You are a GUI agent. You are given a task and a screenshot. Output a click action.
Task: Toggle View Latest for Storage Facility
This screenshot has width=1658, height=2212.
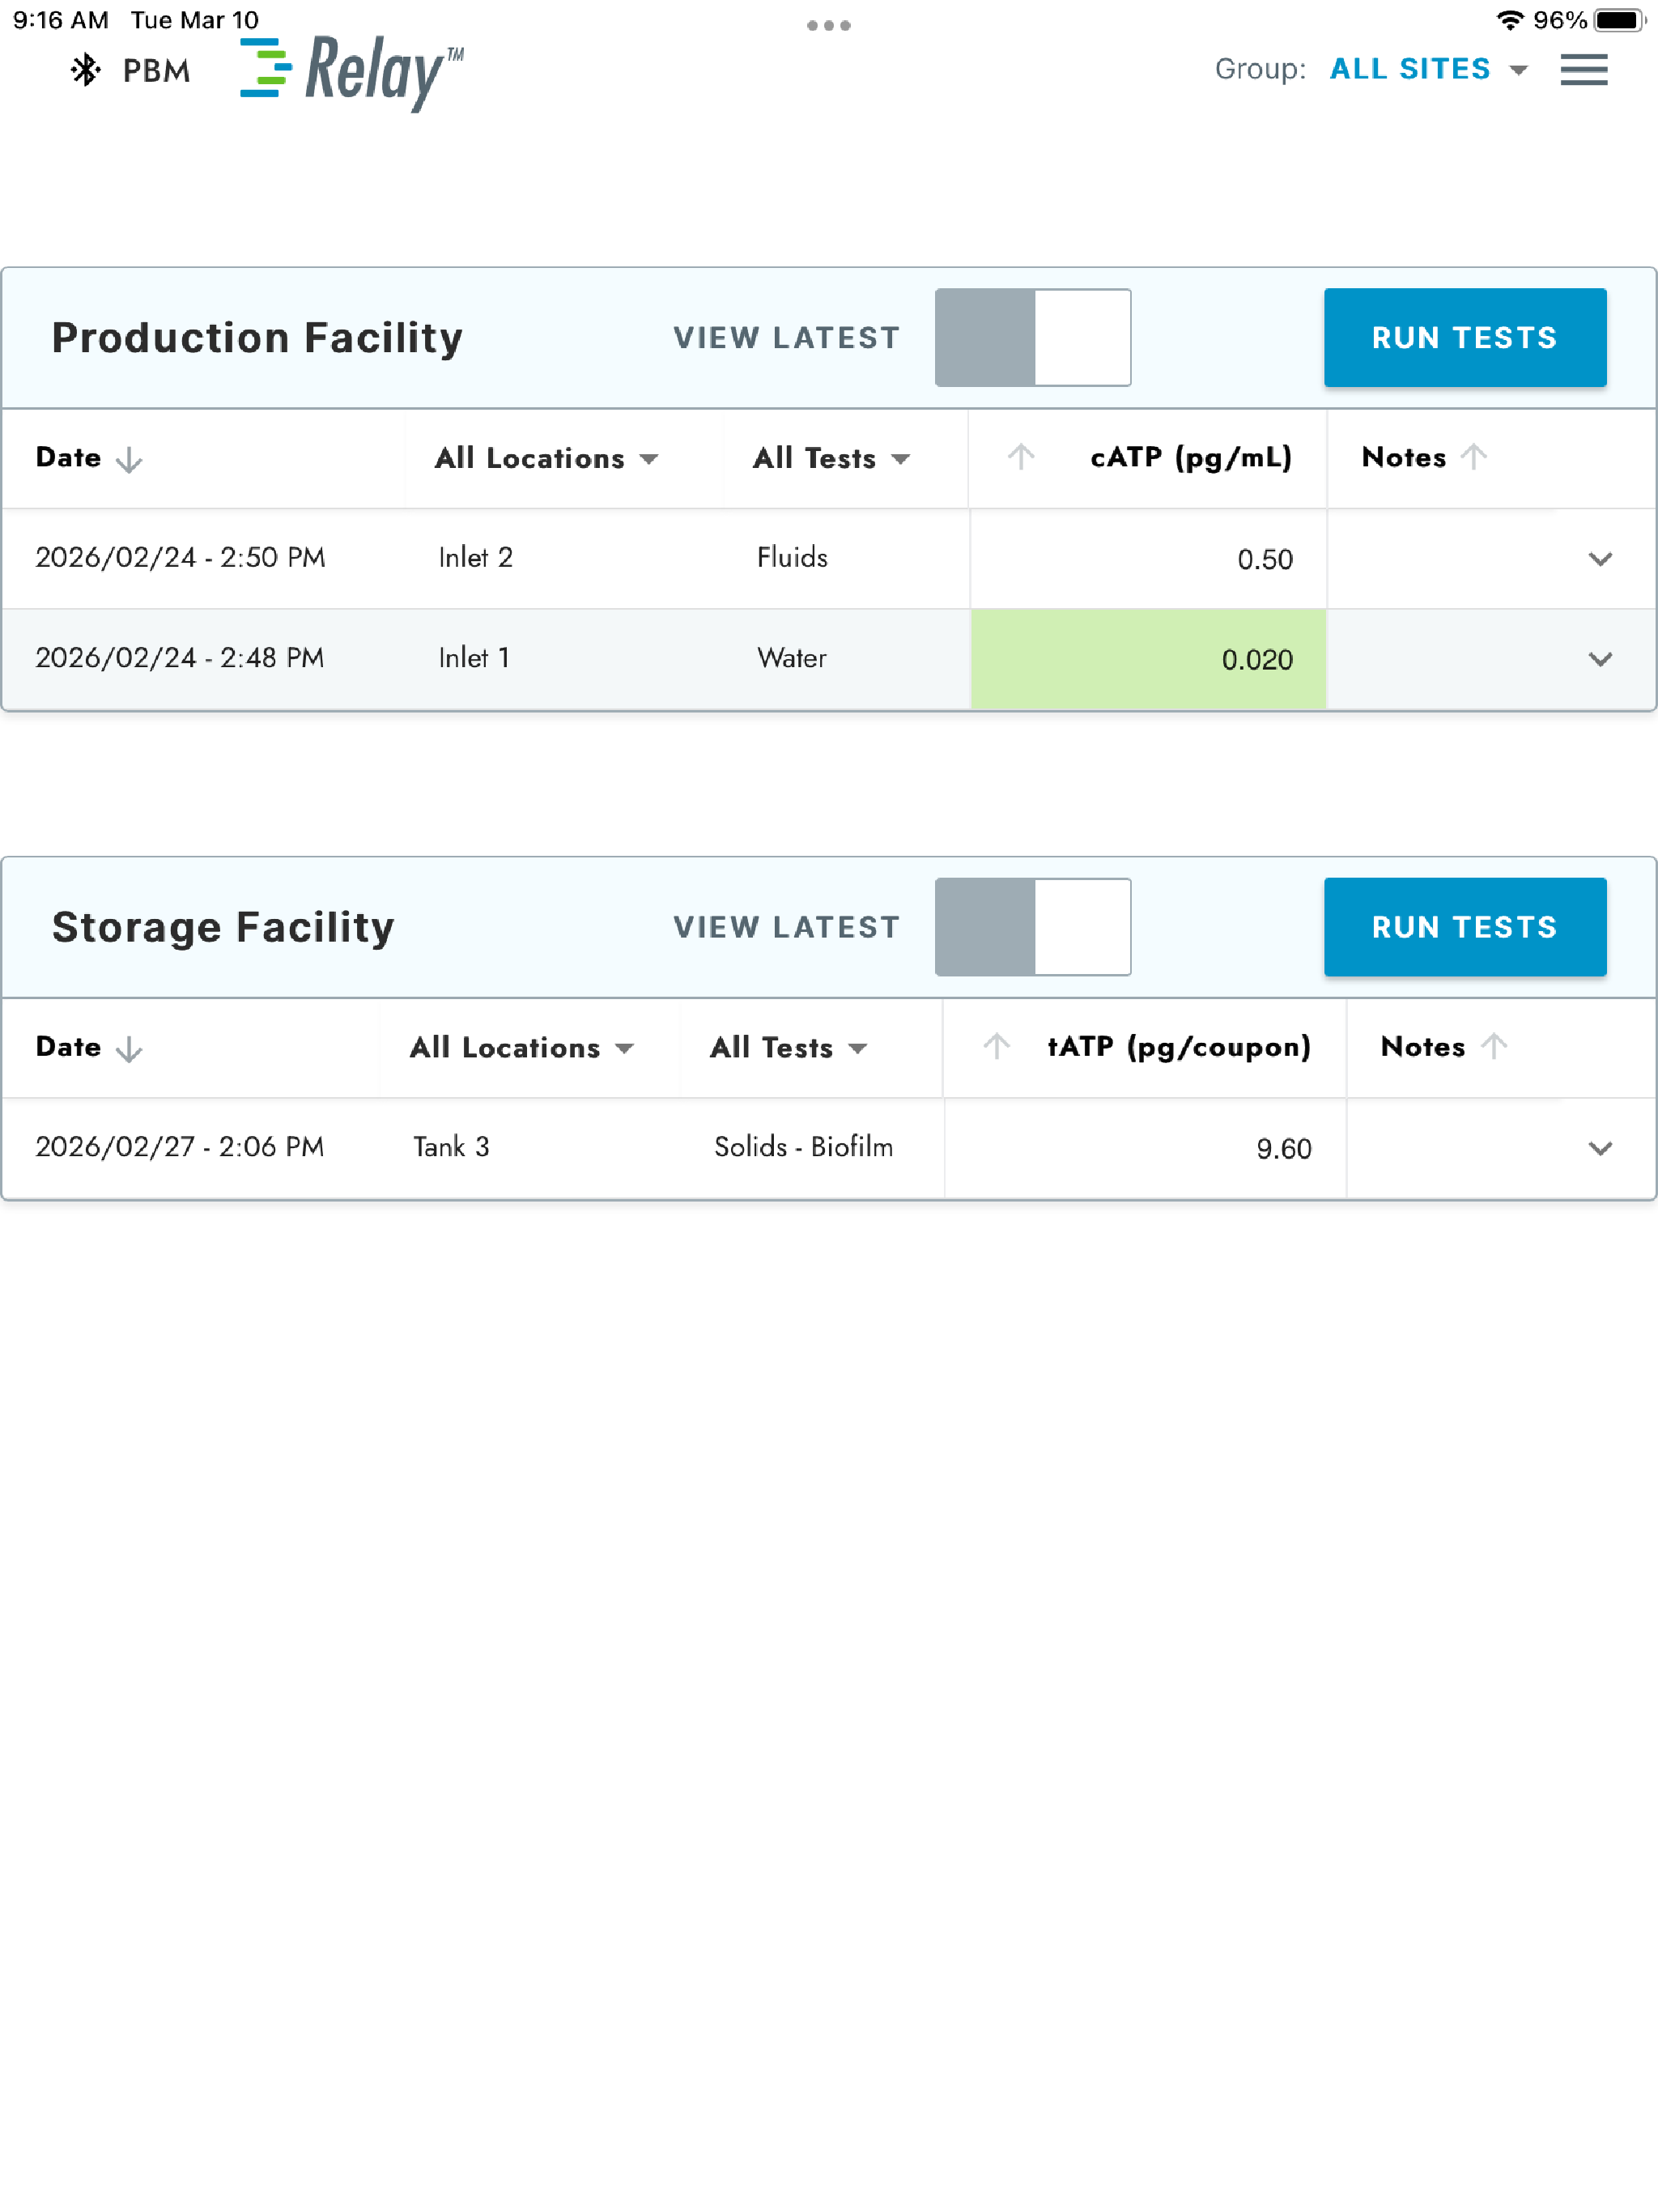(1033, 927)
